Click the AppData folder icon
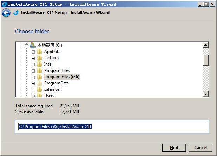217x156 pixels. (x=39, y=52)
